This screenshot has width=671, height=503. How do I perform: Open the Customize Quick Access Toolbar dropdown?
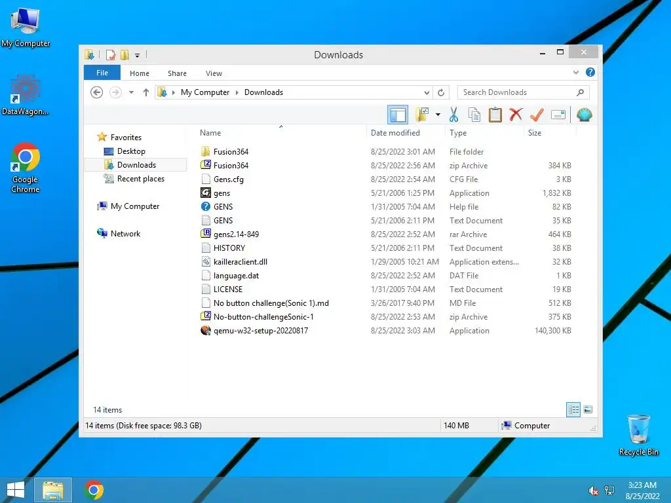click(x=137, y=55)
